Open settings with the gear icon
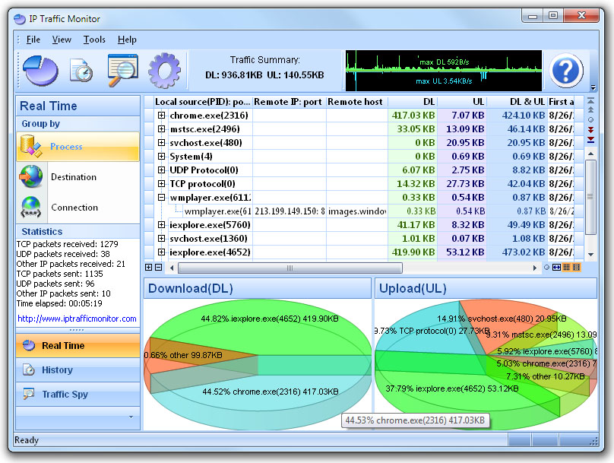Image resolution: width=614 pixels, height=463 pixels. [x=163, y=71]
